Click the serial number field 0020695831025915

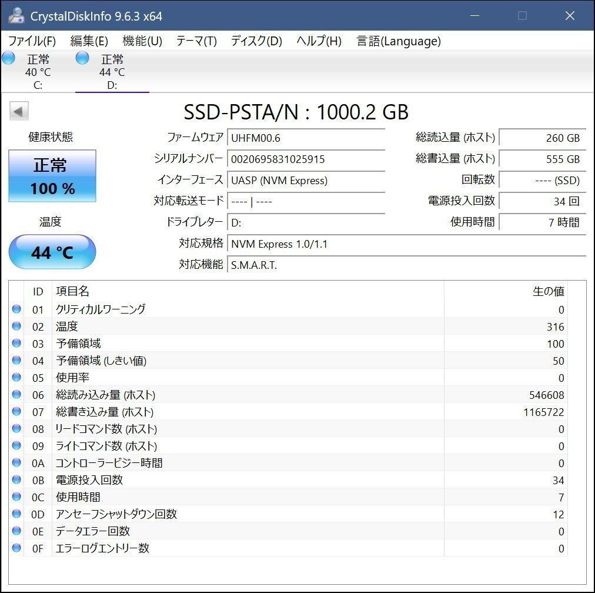306,159
